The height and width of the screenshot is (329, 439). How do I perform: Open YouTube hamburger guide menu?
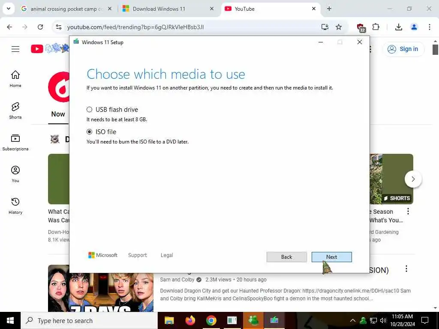15,49
